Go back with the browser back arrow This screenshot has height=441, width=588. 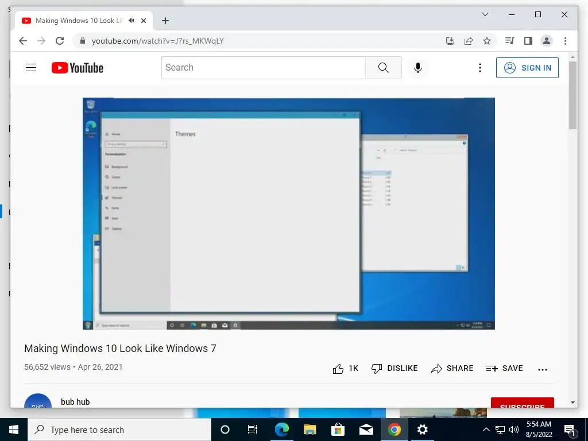click(x=23, y=41)
